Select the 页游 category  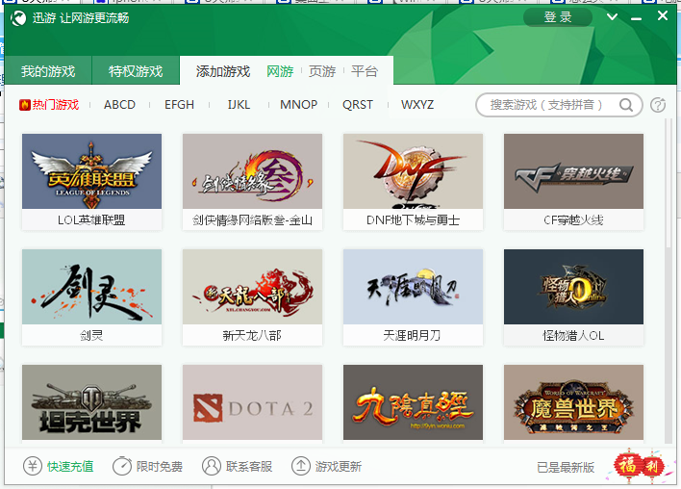pyautogui.click(x=322, y=71)
